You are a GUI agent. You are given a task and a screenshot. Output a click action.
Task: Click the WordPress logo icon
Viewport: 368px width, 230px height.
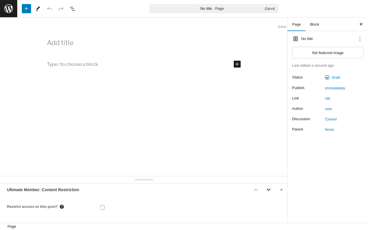pos(9,9)
